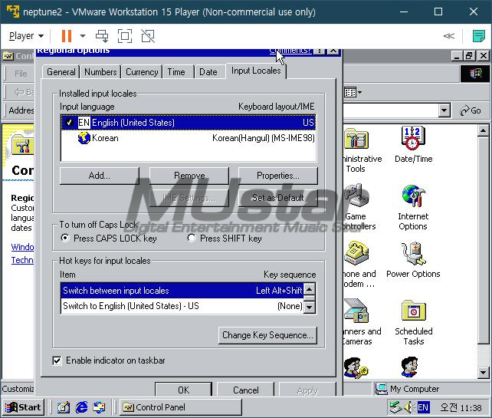Click down arrow in hot keys list
This screenshot has height=418, width=492.
[310, 307]
